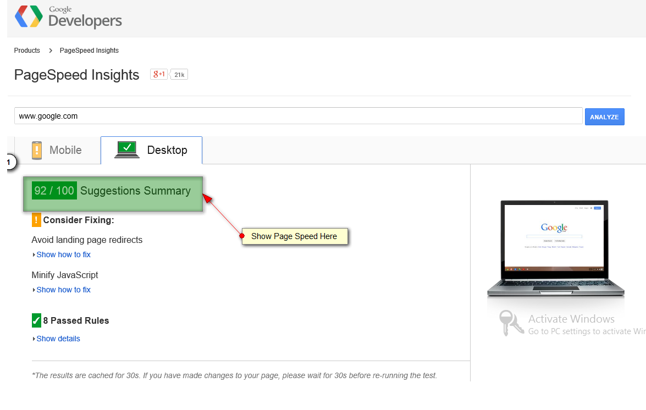Click the breadcrumb chevron separator
Viewport: 646px width, 410px height.
[51, 50]
